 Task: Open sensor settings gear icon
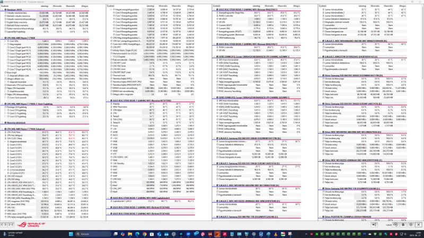coord(411,224)
